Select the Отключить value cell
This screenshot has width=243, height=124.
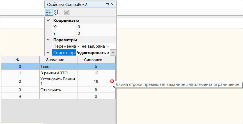point(58,90)
